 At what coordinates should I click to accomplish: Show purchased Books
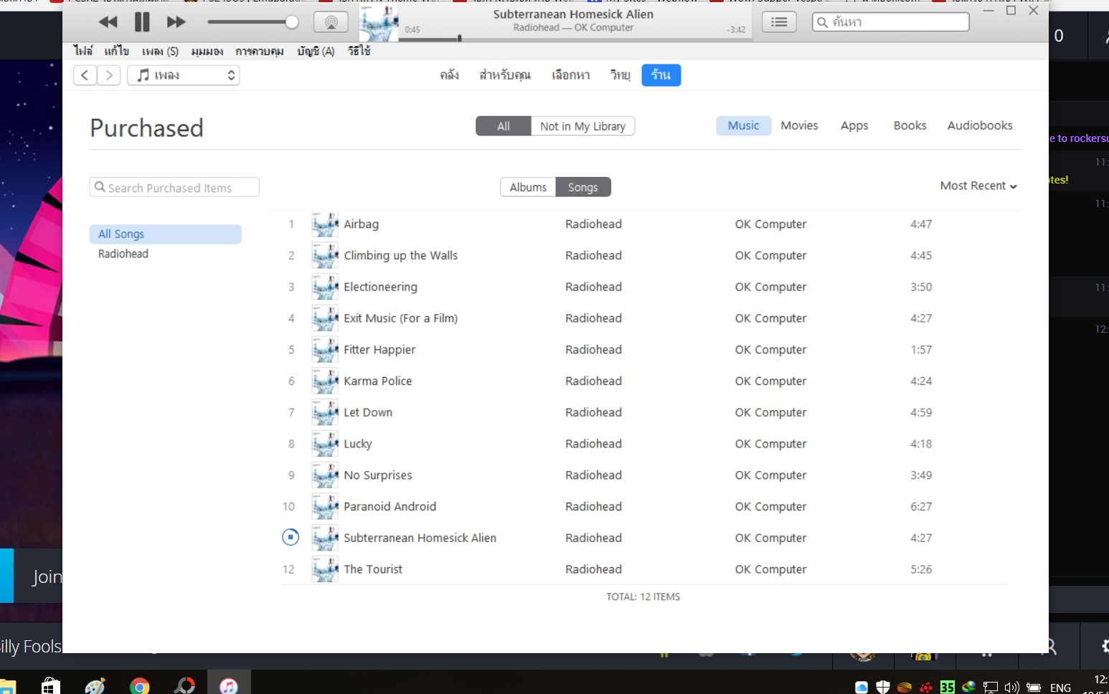tap(910, 125)
